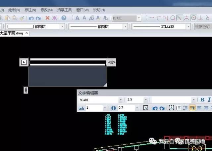Open the 绘制(D) menu

(x=14, y=10)
